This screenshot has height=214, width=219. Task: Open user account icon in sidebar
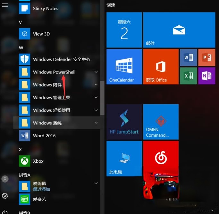tap(5, 179)
